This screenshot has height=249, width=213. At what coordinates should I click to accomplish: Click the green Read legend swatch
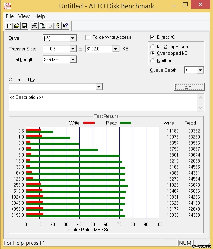pyautogui.click(x=126, y=123)
